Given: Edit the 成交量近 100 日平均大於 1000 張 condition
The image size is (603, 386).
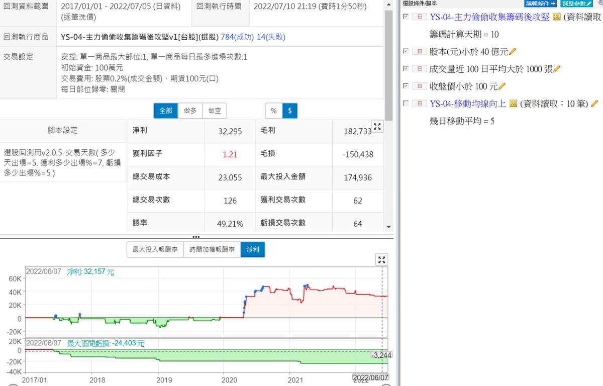Looking at the screenshot, I should click(557, 69).
